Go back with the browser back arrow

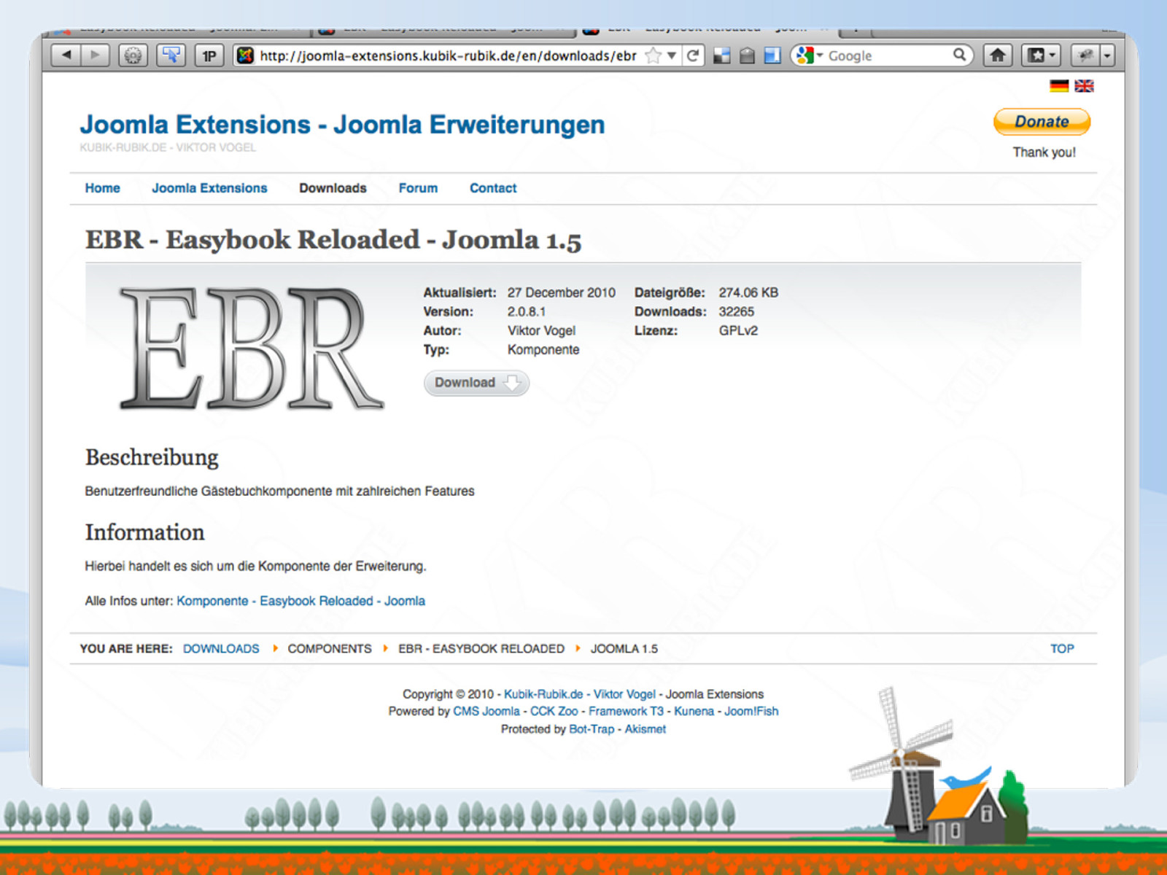coord(66,55)
